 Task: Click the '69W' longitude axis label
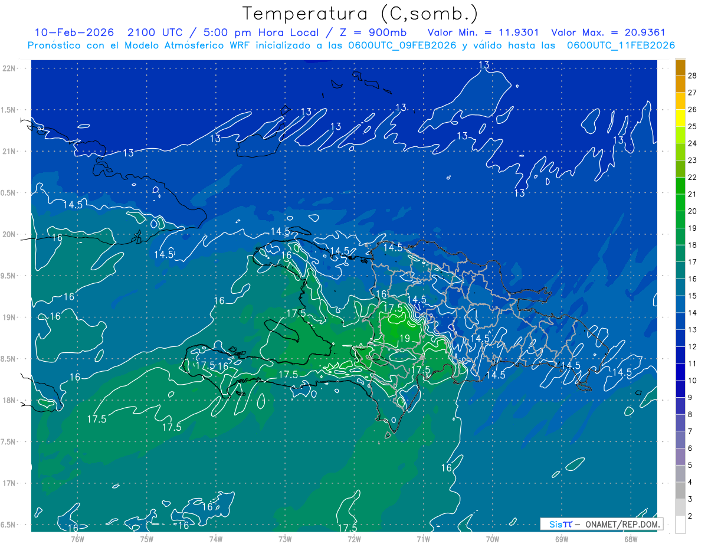click(561, 539)
